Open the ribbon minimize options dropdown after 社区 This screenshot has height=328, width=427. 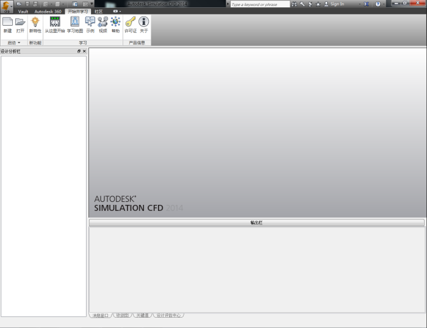point(117,12)
